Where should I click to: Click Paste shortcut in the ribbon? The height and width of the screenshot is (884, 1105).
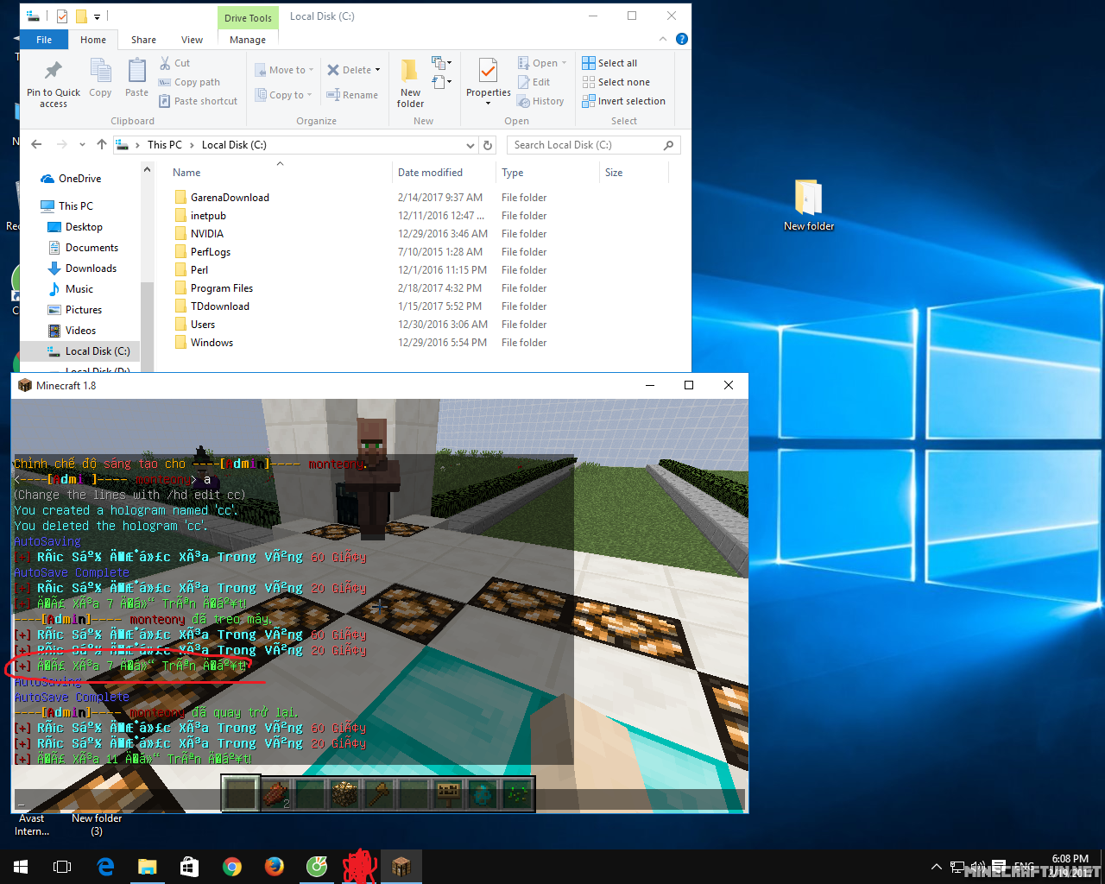click(x=198, y=101)
